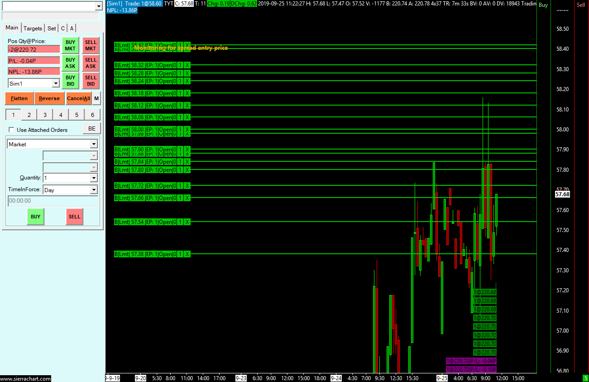Image resolution: width=589 pixels, height=382 pixels.
Task: Click the green BUY button below TimeInForce
Action: point(35,217)
